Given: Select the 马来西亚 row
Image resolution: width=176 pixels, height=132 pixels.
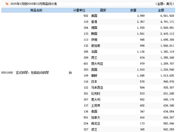Looking at the screenshot, I should point(129,87).
